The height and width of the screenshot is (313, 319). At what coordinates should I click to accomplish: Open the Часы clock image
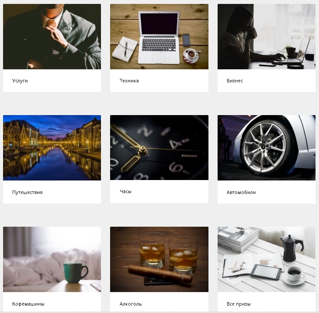tap(159, 147)
